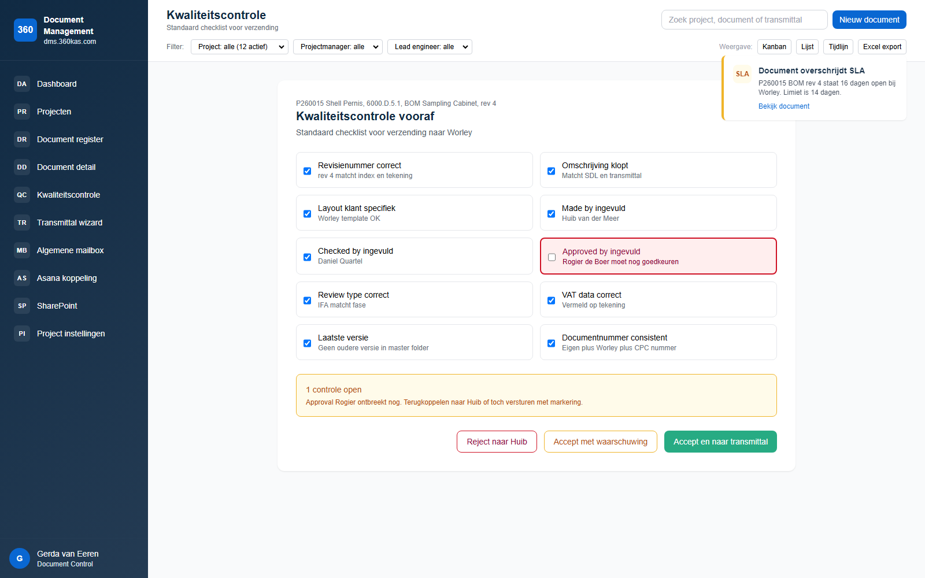Click 'Worley template OK' text
The width and height of the screenshot is (925, 578).
[349, 218]
